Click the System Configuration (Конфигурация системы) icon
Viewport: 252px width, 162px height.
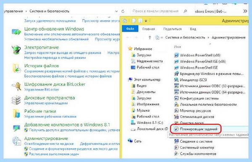176,98
